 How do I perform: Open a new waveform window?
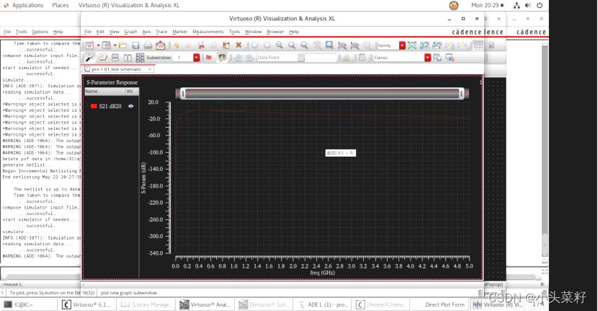pos(89,45)
